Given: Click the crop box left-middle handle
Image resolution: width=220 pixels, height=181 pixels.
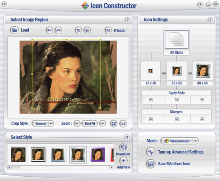Looking at the screenshot, I should point(32,74).
